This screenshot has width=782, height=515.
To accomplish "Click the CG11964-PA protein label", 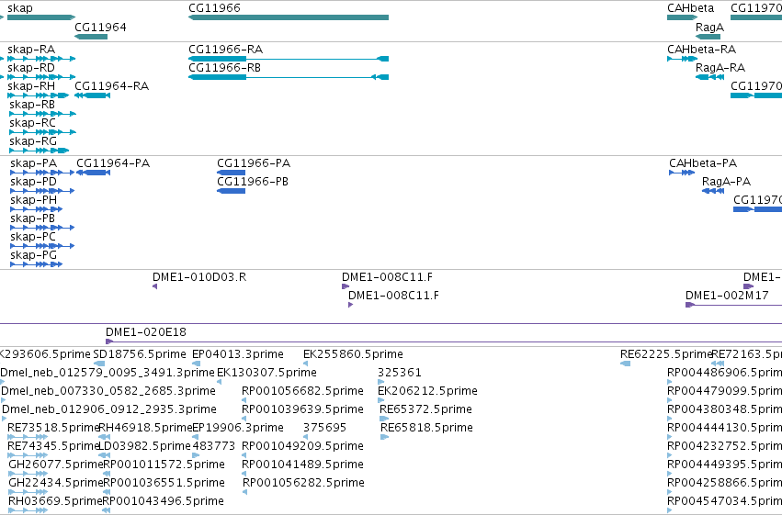I will pos(113,163).
